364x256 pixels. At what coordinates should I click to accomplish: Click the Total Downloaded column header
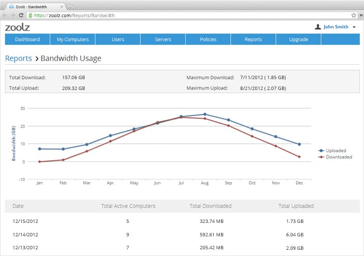click(x=211, y=206)
